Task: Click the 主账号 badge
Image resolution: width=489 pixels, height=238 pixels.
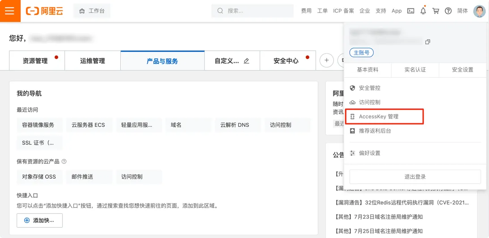Action: point(362,53)
